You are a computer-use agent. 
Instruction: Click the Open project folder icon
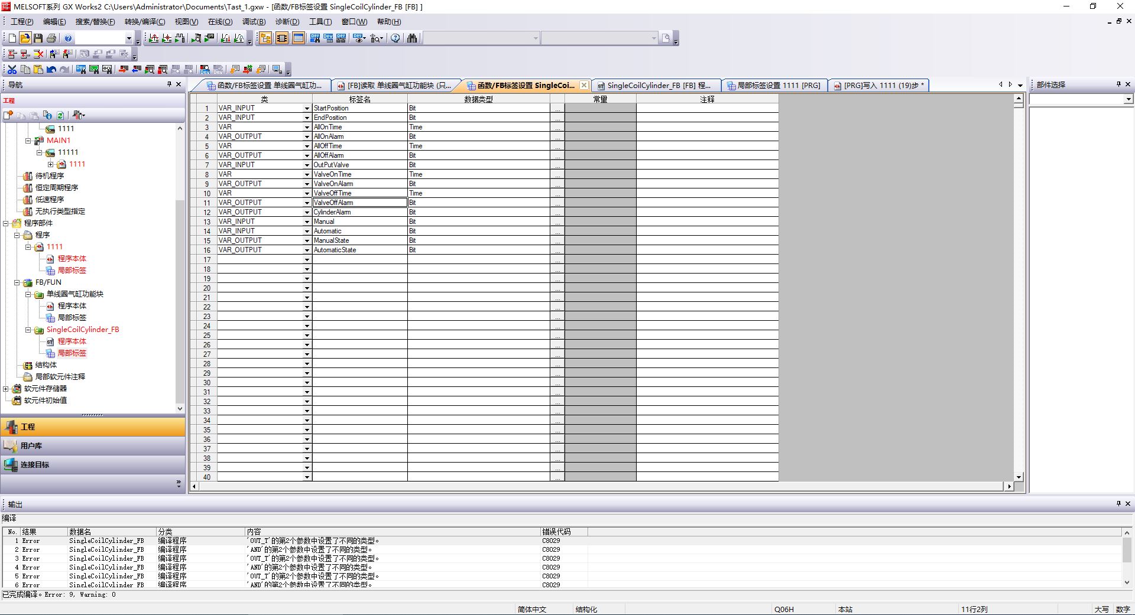(x=25, y=38)
